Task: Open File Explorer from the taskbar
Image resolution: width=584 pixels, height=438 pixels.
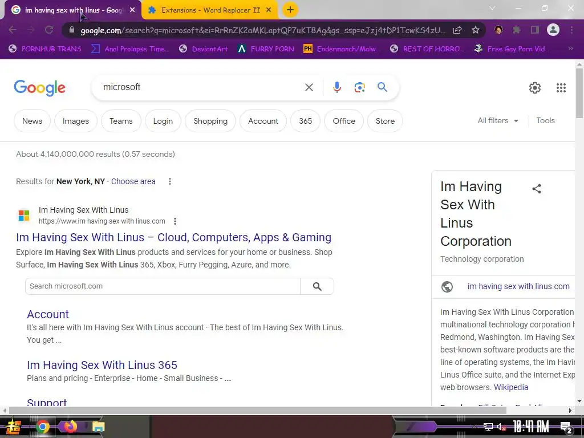Action: [x=98, y=427]
